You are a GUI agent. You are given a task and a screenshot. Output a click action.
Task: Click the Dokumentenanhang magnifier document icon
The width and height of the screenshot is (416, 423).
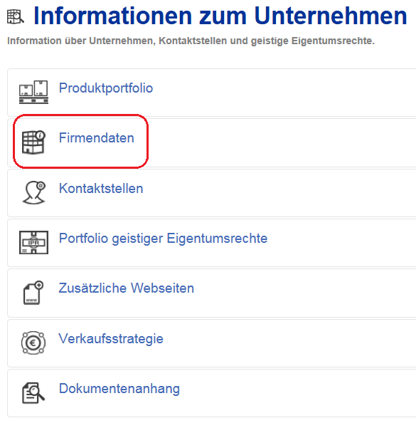pyautogui.click(x=33, y=393)
